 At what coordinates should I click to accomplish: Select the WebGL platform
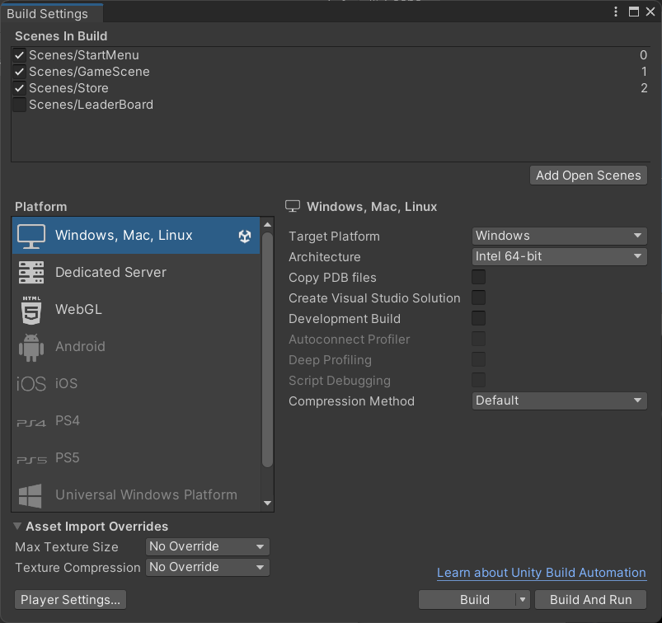pos(136,309)
